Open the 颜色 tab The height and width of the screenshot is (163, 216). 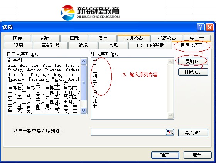[46, 38]
